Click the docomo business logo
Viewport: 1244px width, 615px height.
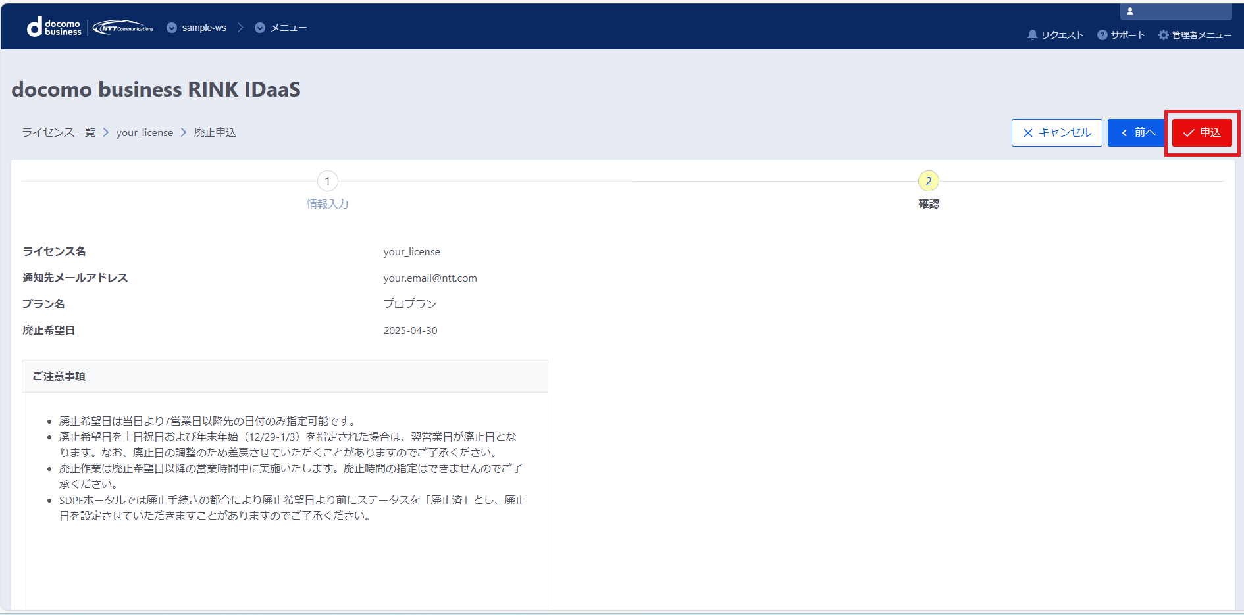click(x=54, y=27)
